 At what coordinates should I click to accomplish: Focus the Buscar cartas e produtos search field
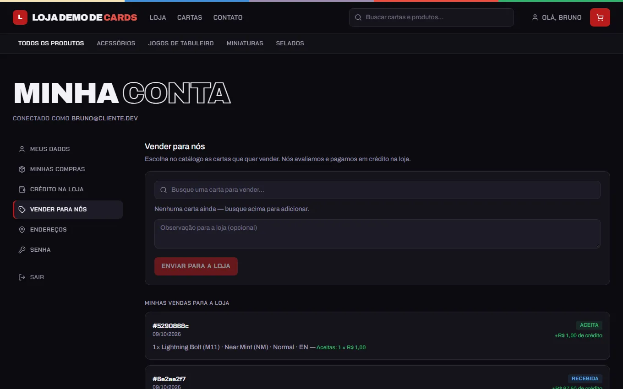pyautogui.click(x=432, y=17)
